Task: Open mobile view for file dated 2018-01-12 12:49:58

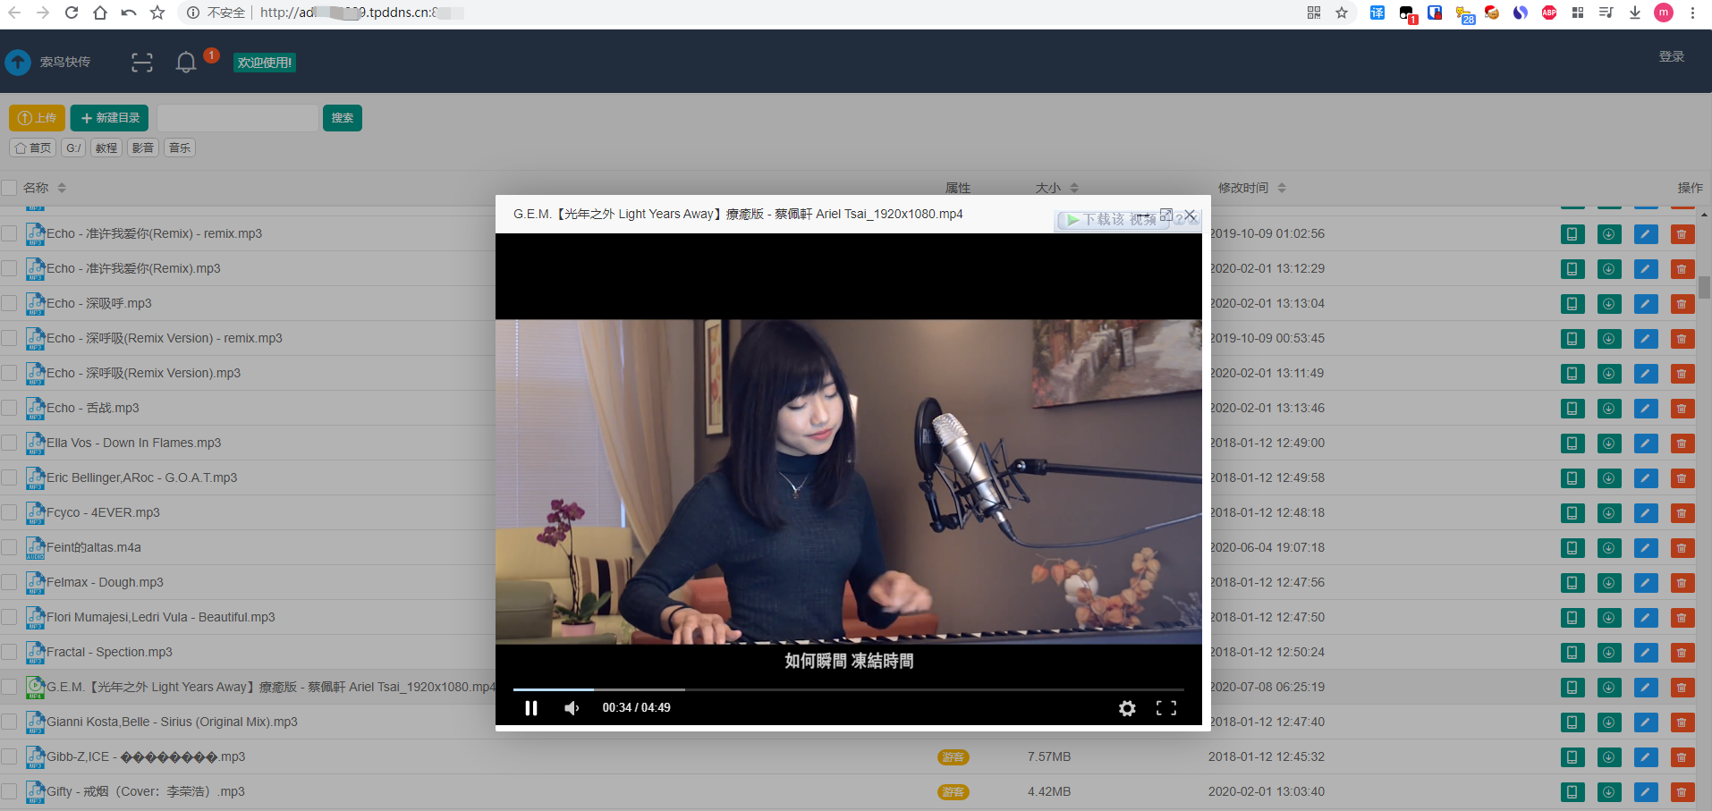Action: (x=1572, y=478)
